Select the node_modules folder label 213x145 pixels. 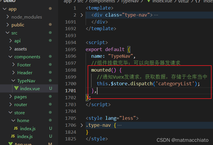[x=27, y=17]
